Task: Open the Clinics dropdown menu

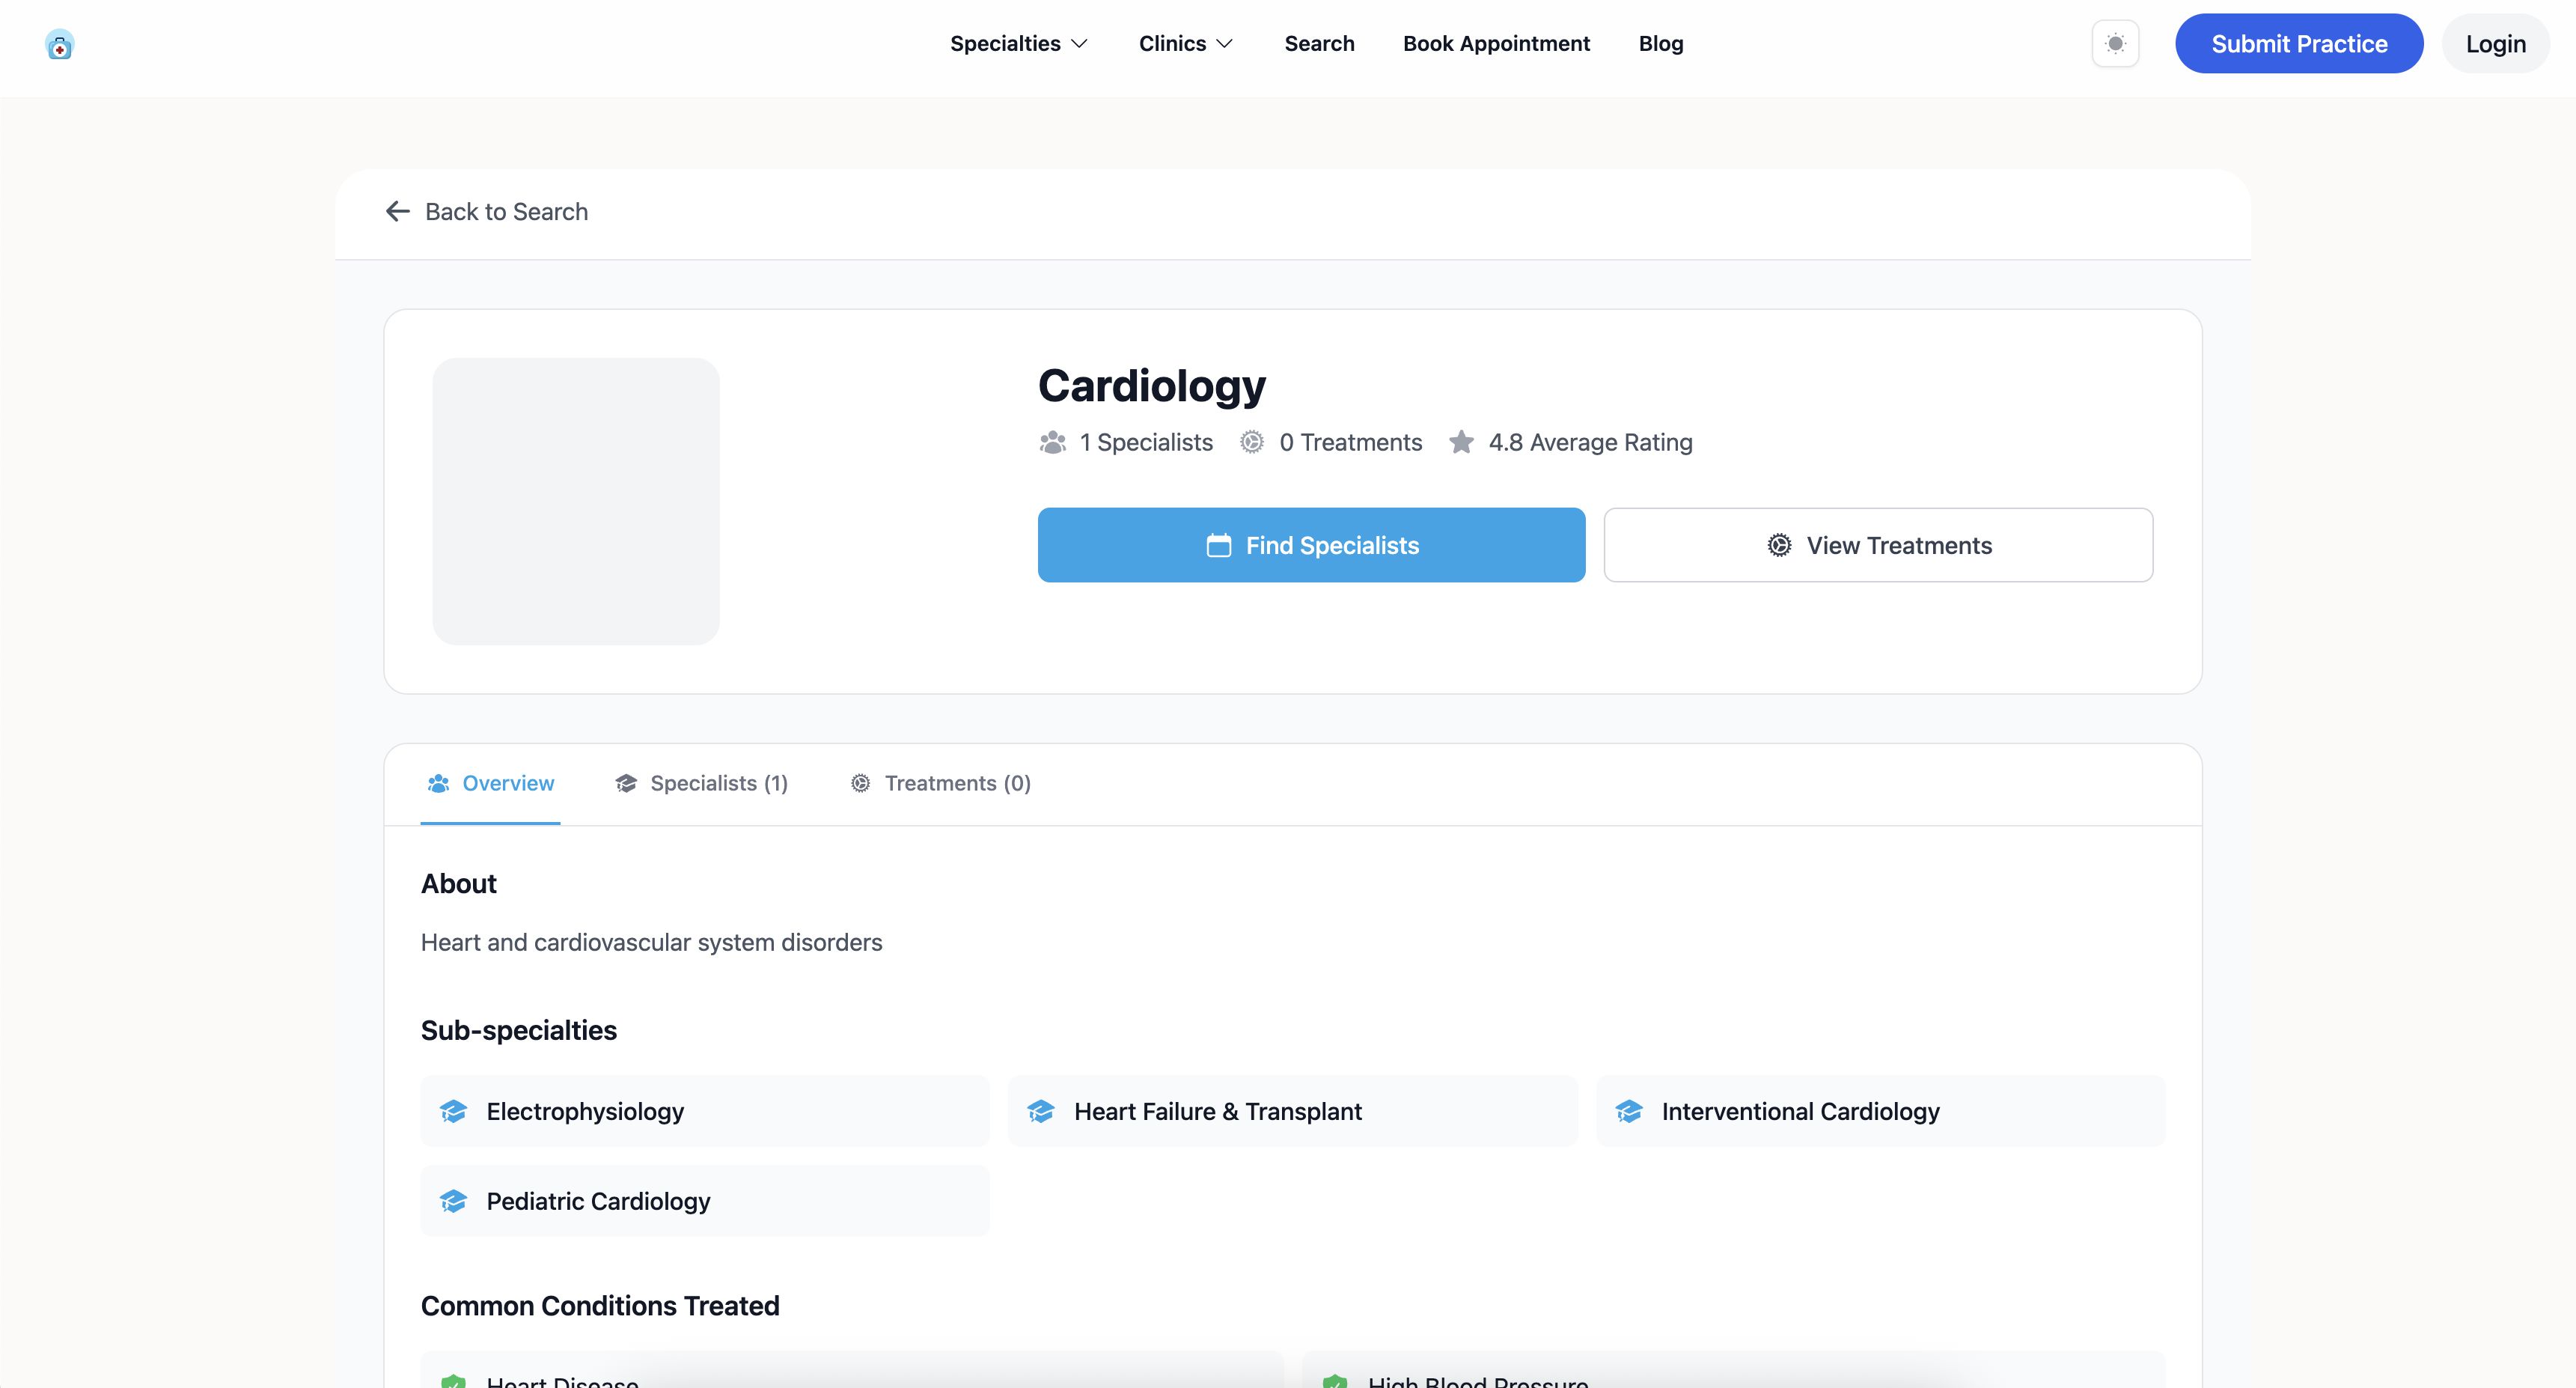Action: tap(1185, 44)
